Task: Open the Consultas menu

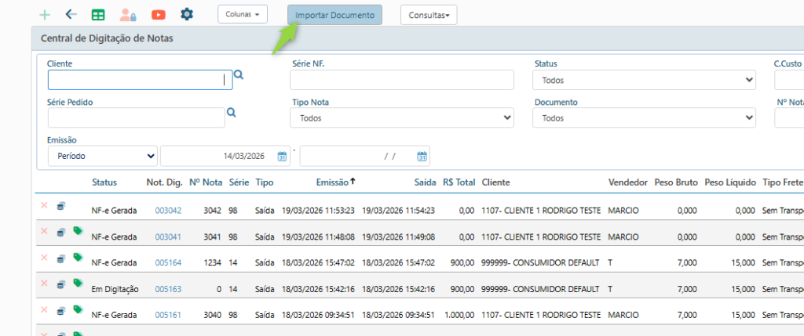Action: [428, 15]
